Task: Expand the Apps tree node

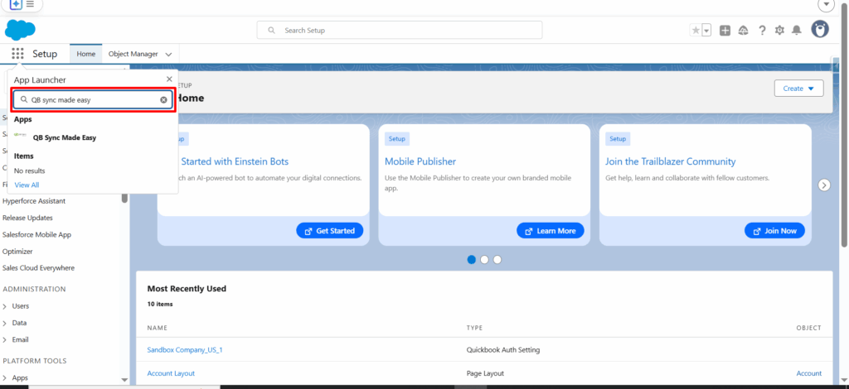Action: pos(6,378)
